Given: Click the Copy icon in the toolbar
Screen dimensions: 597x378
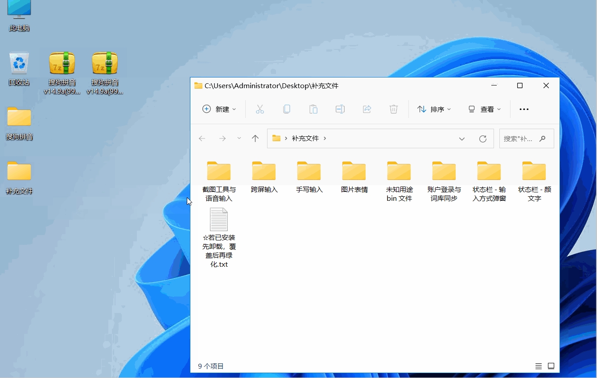Looking at the screenshot, I should coord(287,109).
